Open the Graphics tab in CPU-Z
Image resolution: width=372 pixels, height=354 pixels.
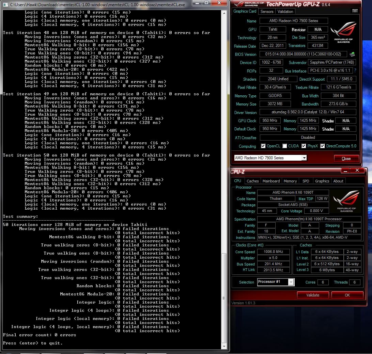(x=322, y=181)
